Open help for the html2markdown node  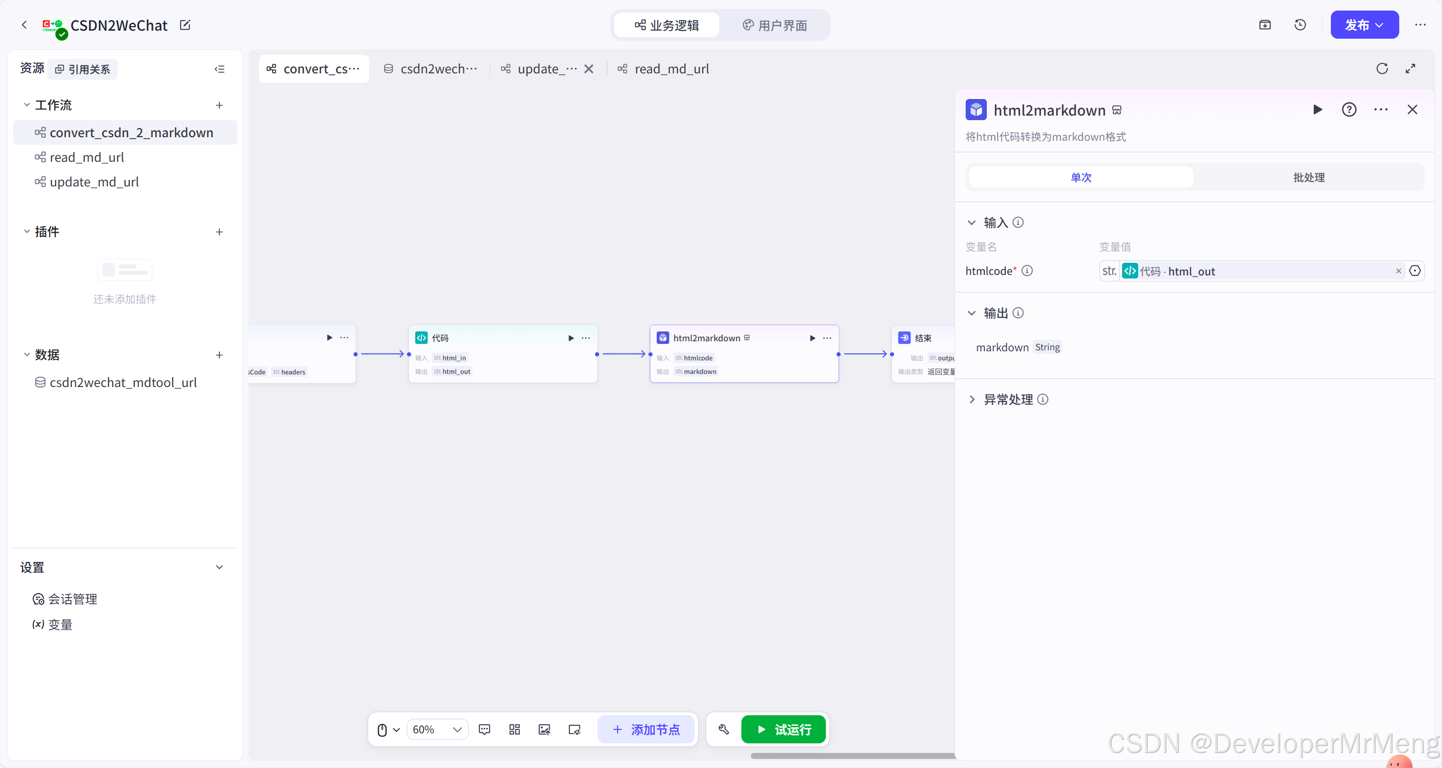tap(1348, 110)
